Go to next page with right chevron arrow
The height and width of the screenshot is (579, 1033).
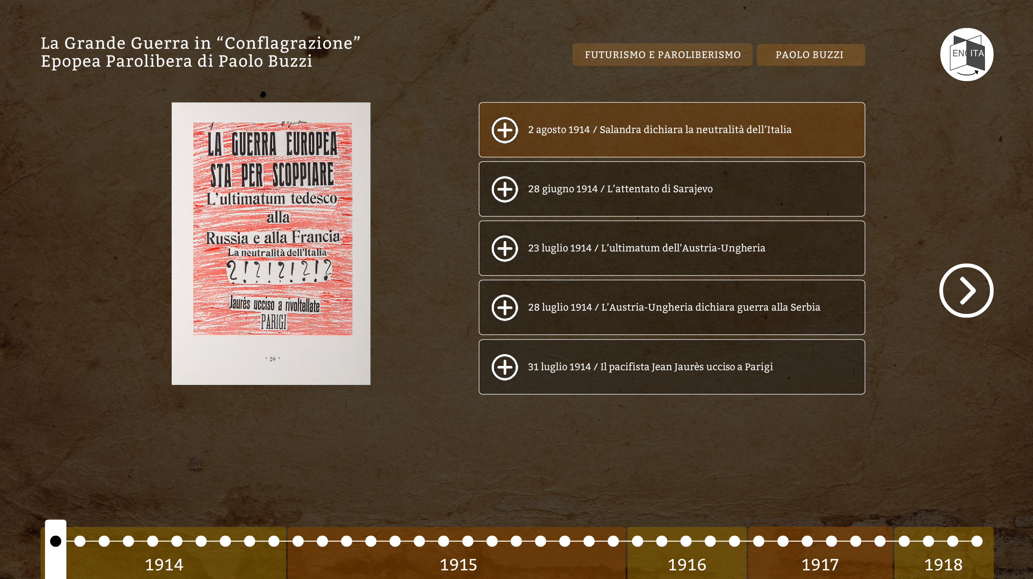[x=966, y=291]
